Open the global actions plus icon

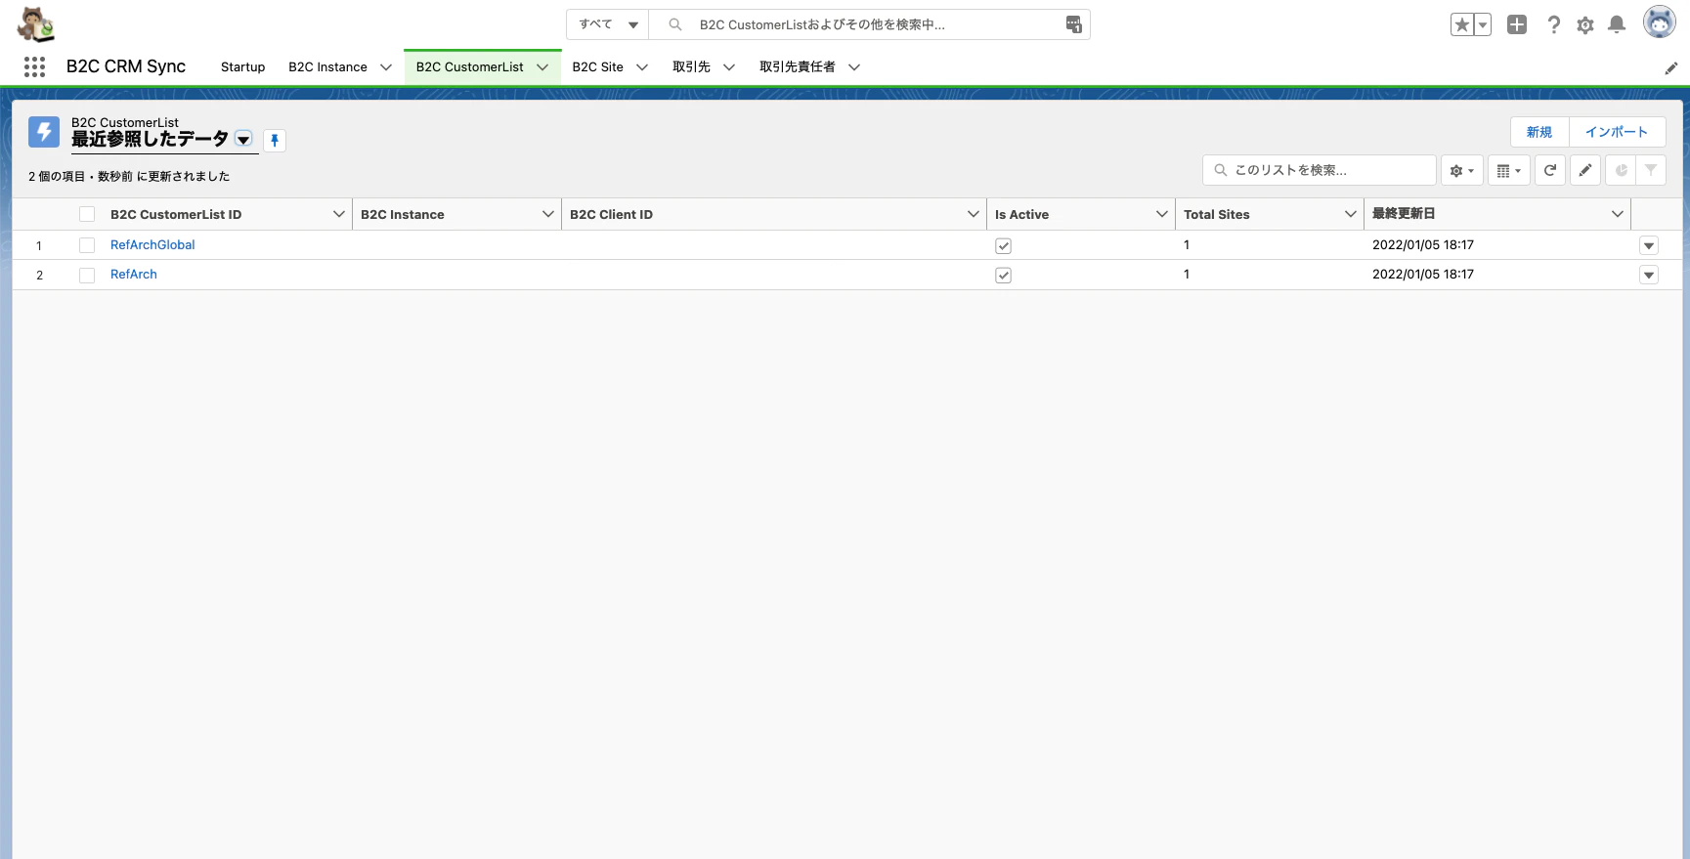click(1517, 25)
